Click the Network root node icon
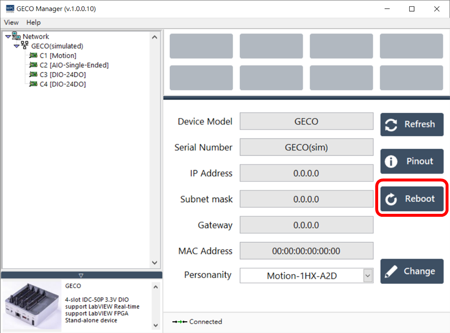The image size is (450, 333). (16, 36)
